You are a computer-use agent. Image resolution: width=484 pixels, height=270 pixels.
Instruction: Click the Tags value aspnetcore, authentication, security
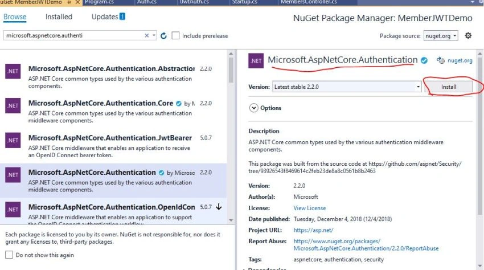pos(339,260)
